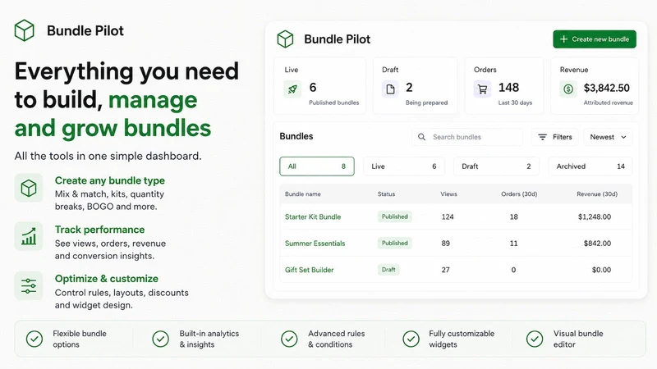
Task: Open the Summer Essentials bundle link
Action: click(x=315, y=243)
